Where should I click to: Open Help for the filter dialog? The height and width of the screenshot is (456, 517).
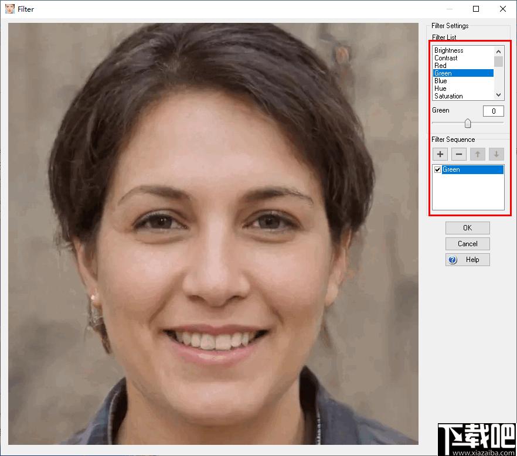[x=468, y=260]
